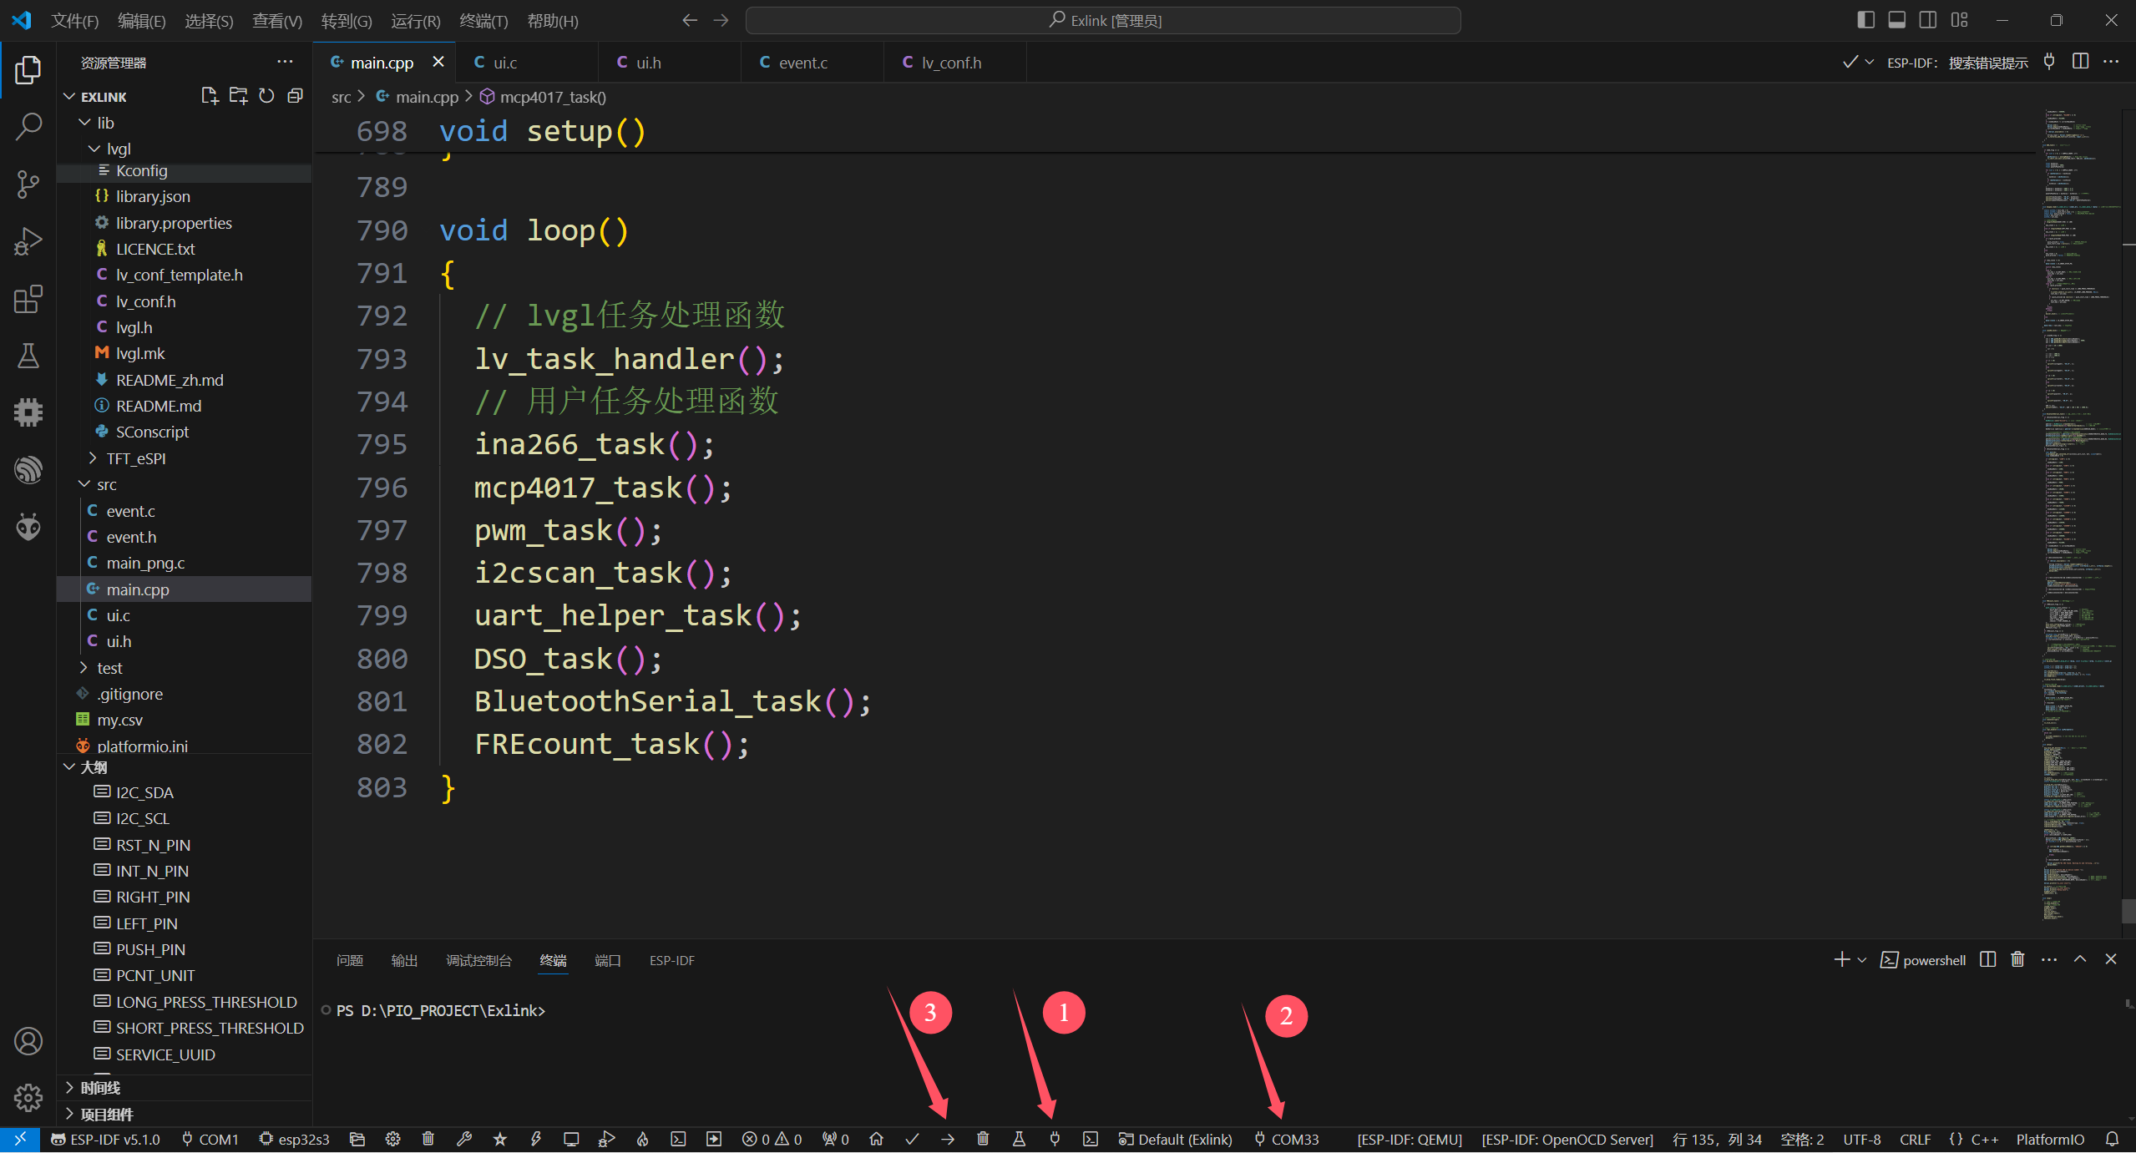Maximize panel size with the up chevron
This screenshot has width=2136, height=1153.
pos(2080,959)
